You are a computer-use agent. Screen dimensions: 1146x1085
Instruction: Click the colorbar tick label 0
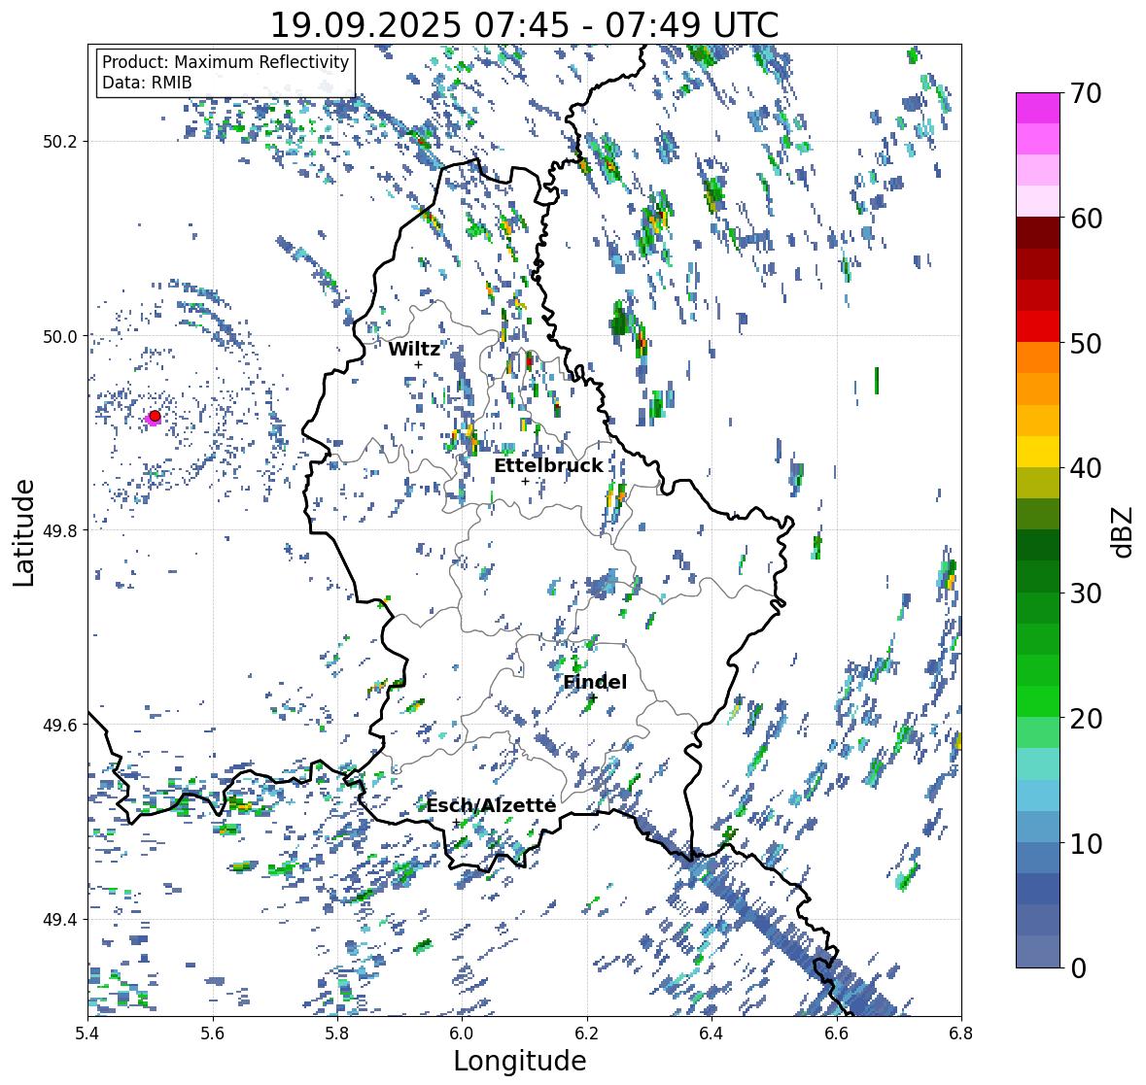point(1078,968)
